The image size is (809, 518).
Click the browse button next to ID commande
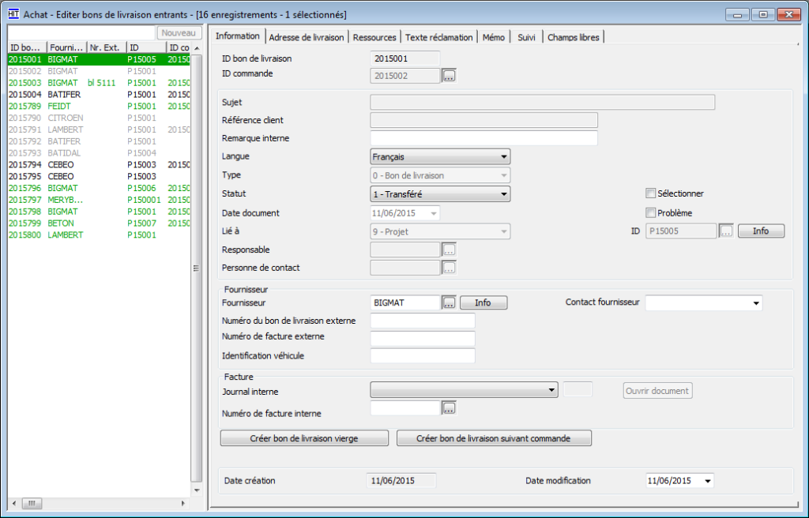point(449,76)
